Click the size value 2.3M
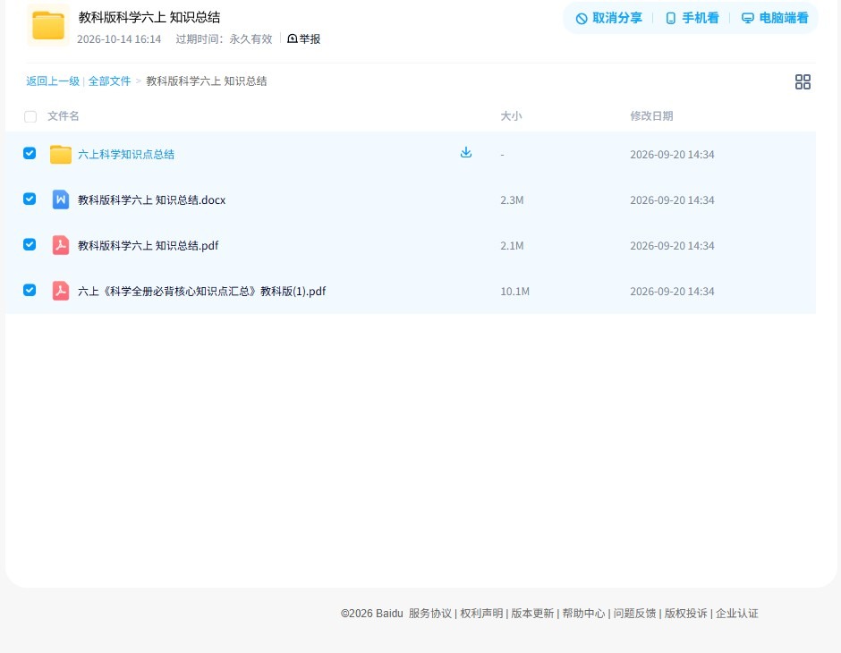The image size is (841, 653). 513,200
